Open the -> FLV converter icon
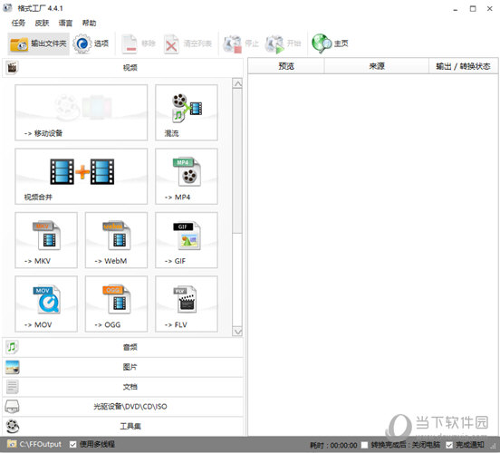Screen dimensions: 500x453 187,304
